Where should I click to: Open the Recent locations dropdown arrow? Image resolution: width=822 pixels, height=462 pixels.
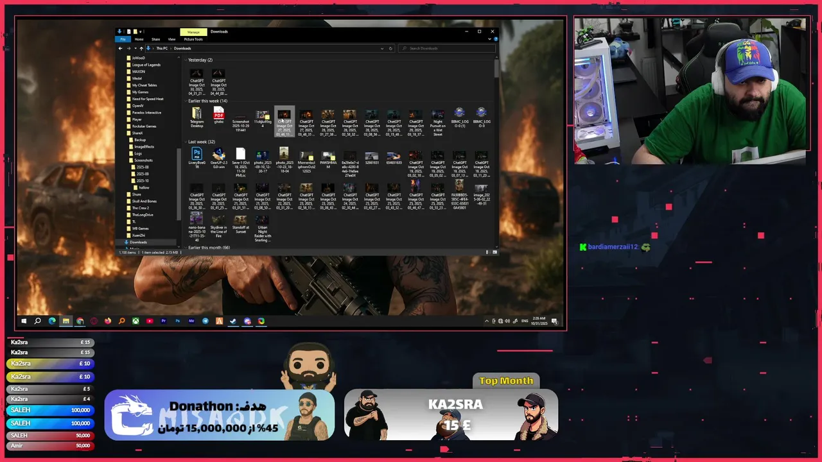pyautogui.click(x=136, y=48)
